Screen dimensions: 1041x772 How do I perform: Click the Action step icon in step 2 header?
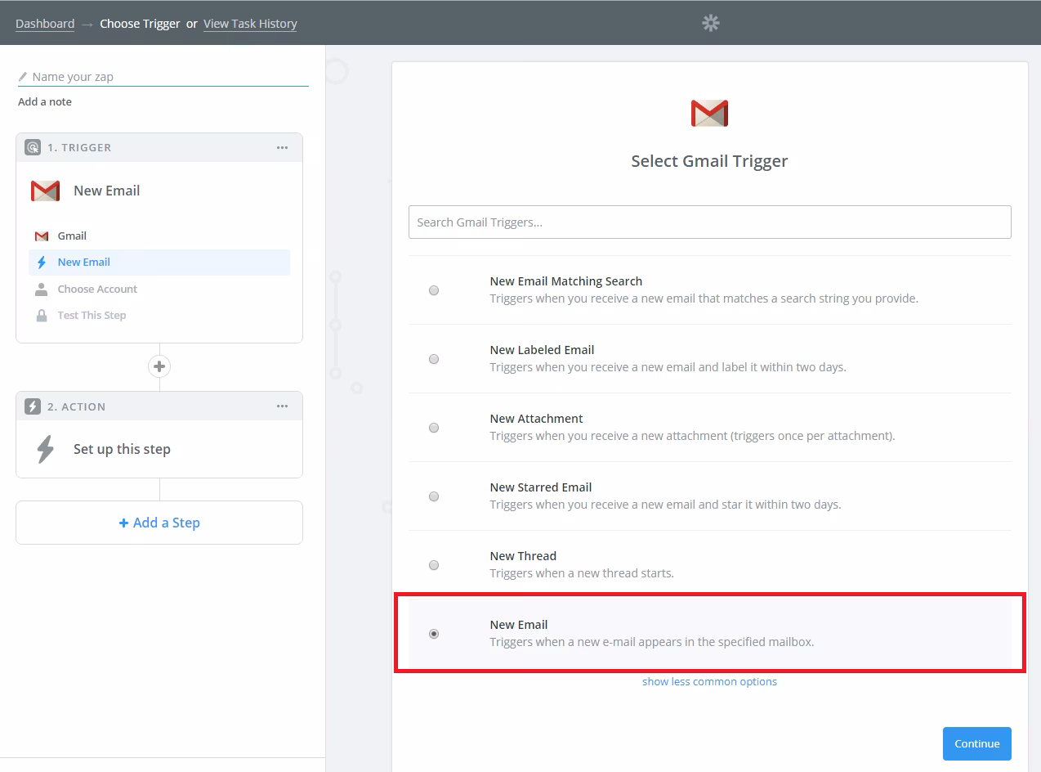[33, 406]
